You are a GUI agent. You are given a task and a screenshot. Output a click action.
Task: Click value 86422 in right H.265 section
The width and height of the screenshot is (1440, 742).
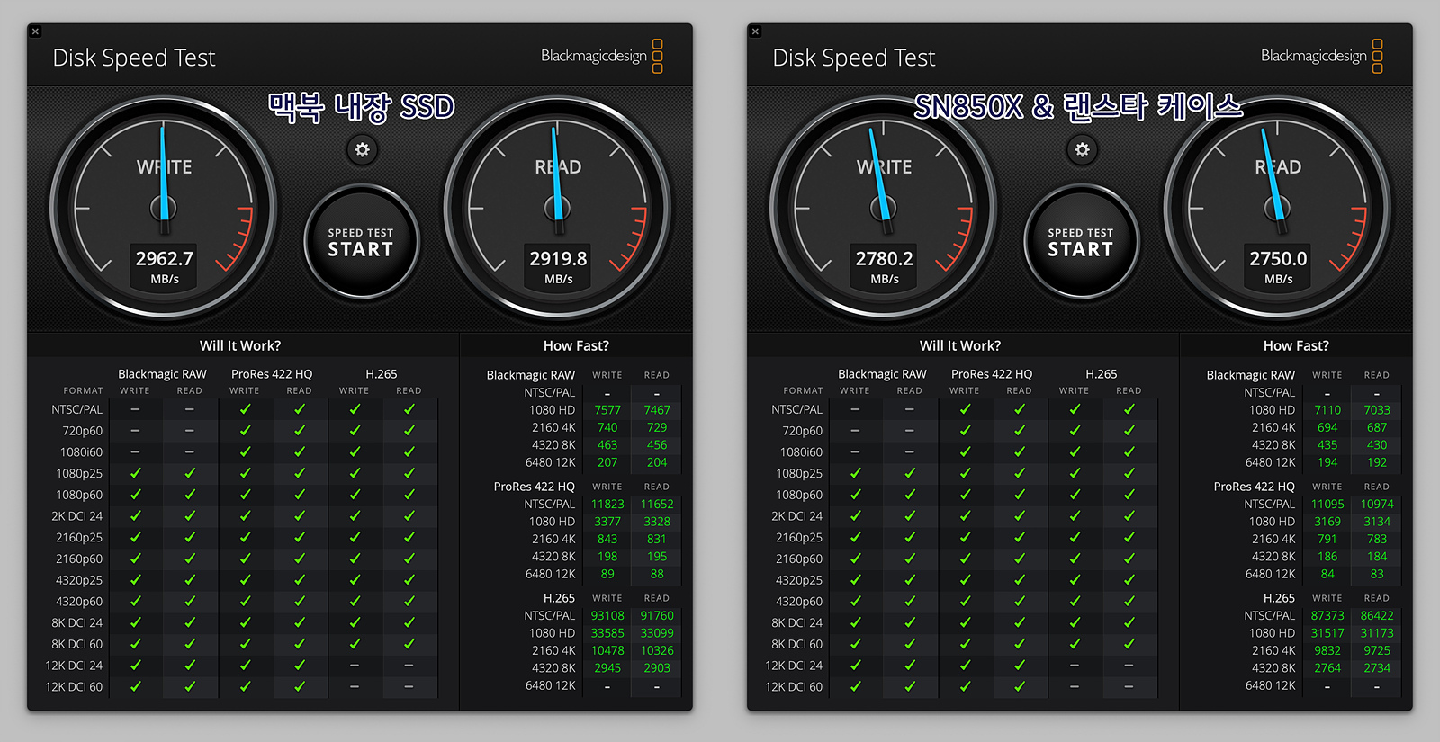coord(1377,616)
